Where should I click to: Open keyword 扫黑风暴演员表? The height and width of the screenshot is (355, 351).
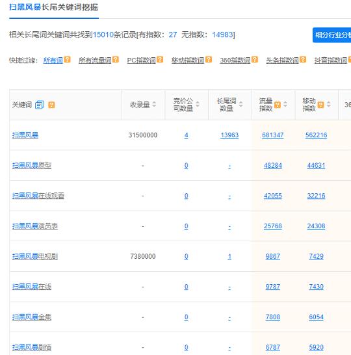click(35, 226)
